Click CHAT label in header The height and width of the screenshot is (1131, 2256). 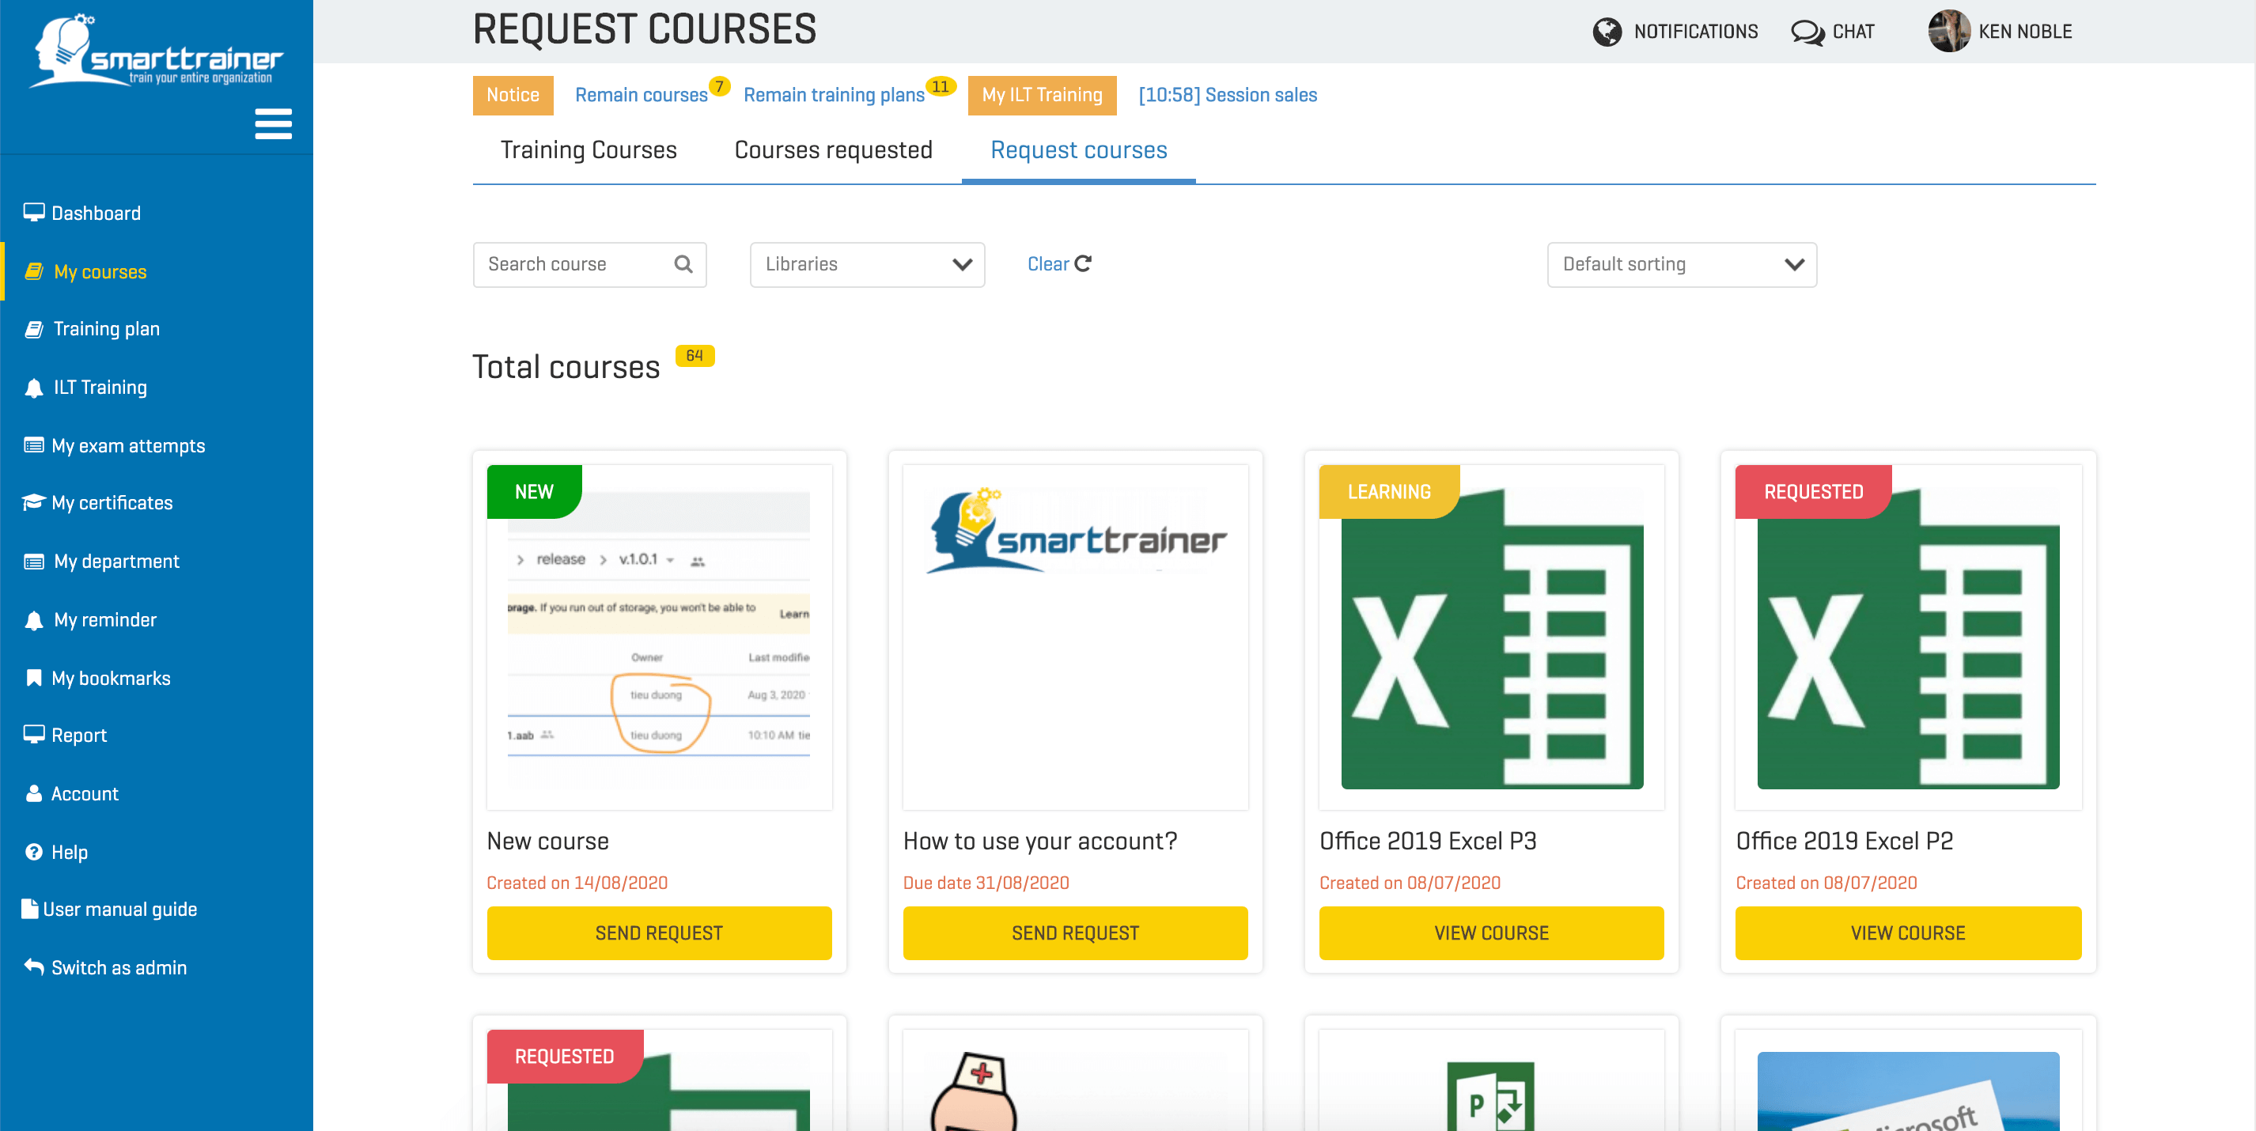pyautogui.click(x=1853, y=32)
